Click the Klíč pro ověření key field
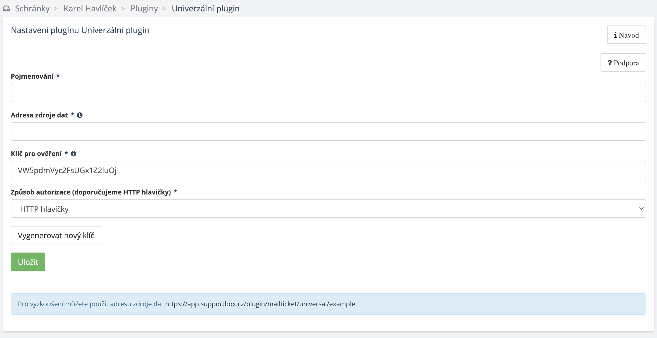The height and width of the screenshot is (338, 657). [x=328, y=170]
